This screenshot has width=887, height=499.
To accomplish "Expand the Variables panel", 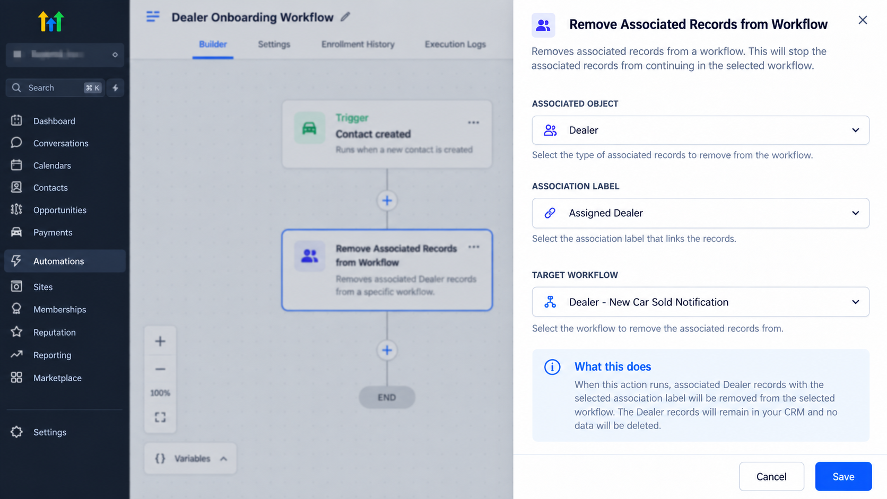I will [x=190, y=459].
